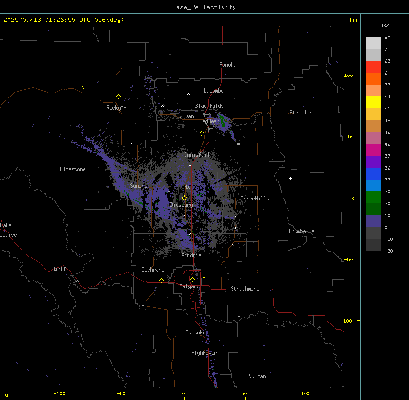
Task: Select the Banff town label
Action: point(59,269)
